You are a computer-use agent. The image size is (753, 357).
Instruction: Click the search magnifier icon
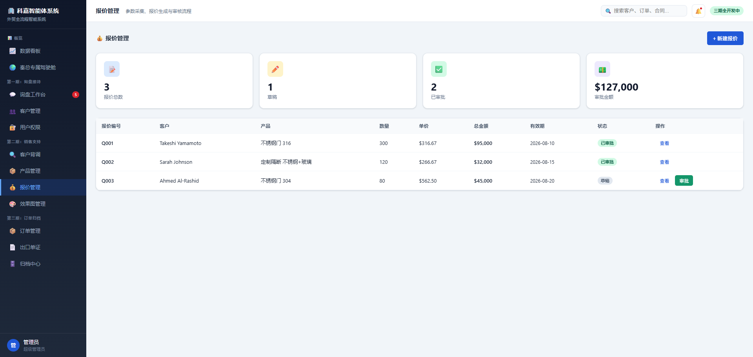point(608,11)
